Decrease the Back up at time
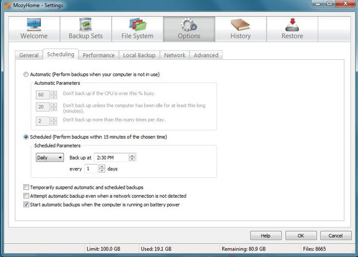This screenshot has width=358, height=257. tap(132, 160)
